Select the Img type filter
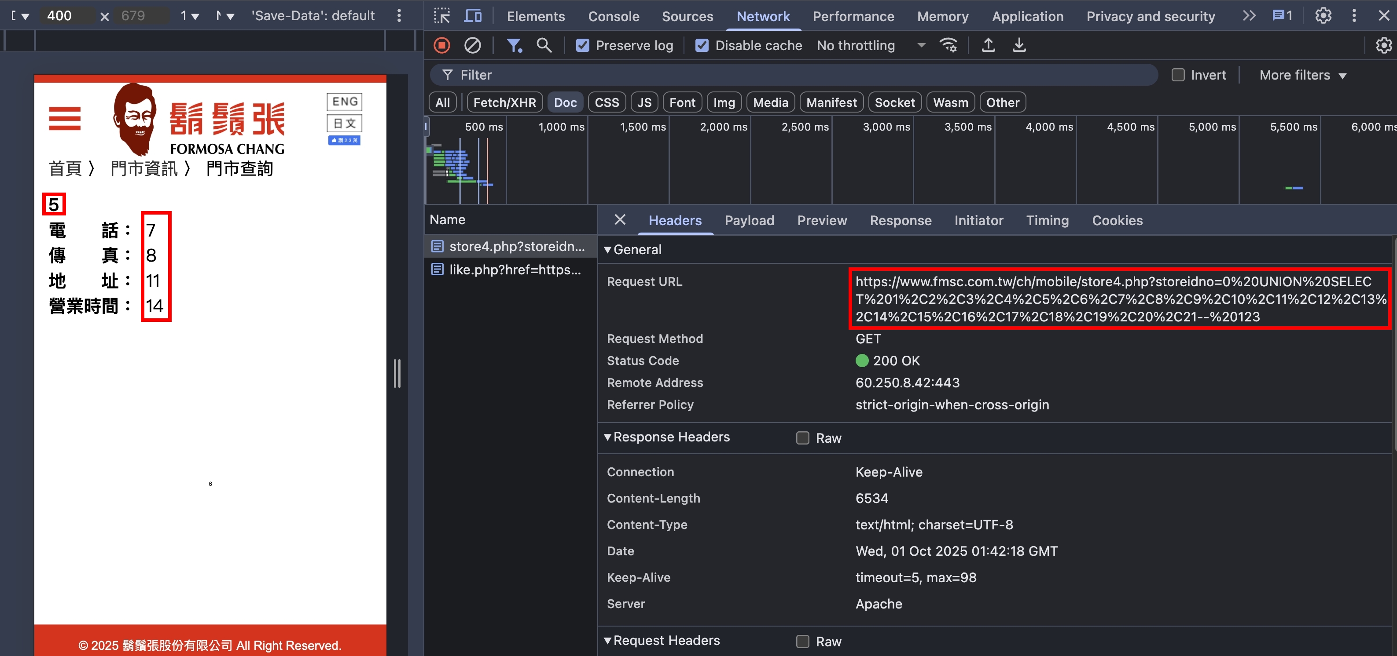This screenshot has height=656, width=1397. [724, 102]
